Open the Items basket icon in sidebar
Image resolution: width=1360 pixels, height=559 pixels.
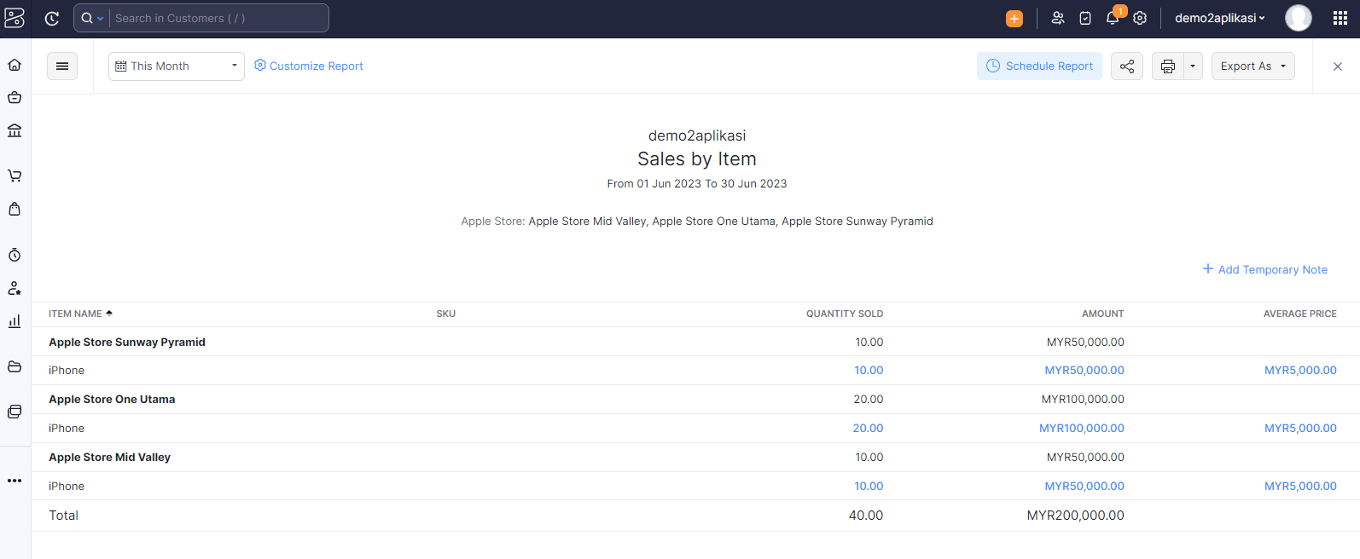pos(15,97)
